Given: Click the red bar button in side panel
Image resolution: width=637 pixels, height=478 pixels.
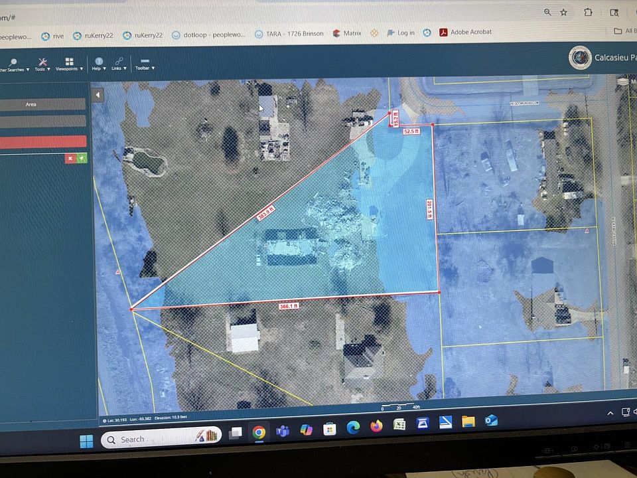Looking at the screenshot, I should [x=43, y=142].
